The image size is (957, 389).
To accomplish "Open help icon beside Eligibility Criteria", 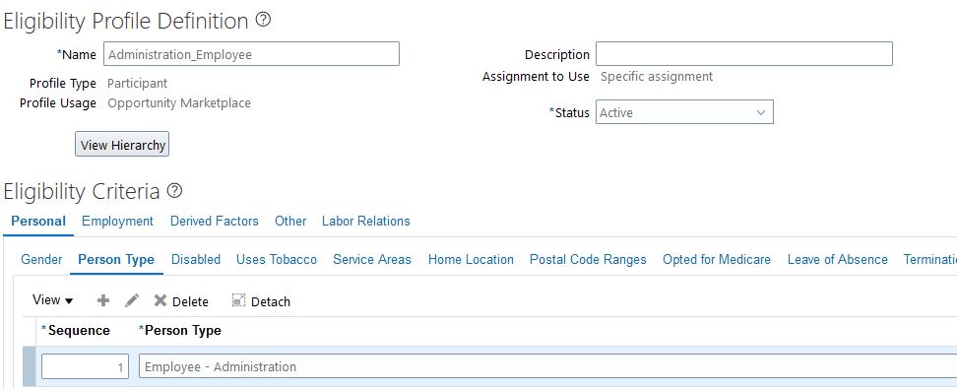I will (x=174, y=191).
